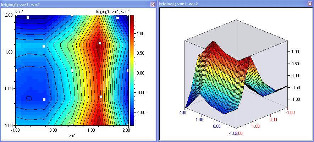Select the white marker in the lower-left blue region
314x142 pixels.
(44, 100)
